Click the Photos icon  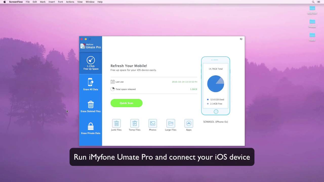point(153,123)
